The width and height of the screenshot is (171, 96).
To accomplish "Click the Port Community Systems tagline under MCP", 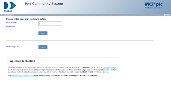I will (153, 8).
